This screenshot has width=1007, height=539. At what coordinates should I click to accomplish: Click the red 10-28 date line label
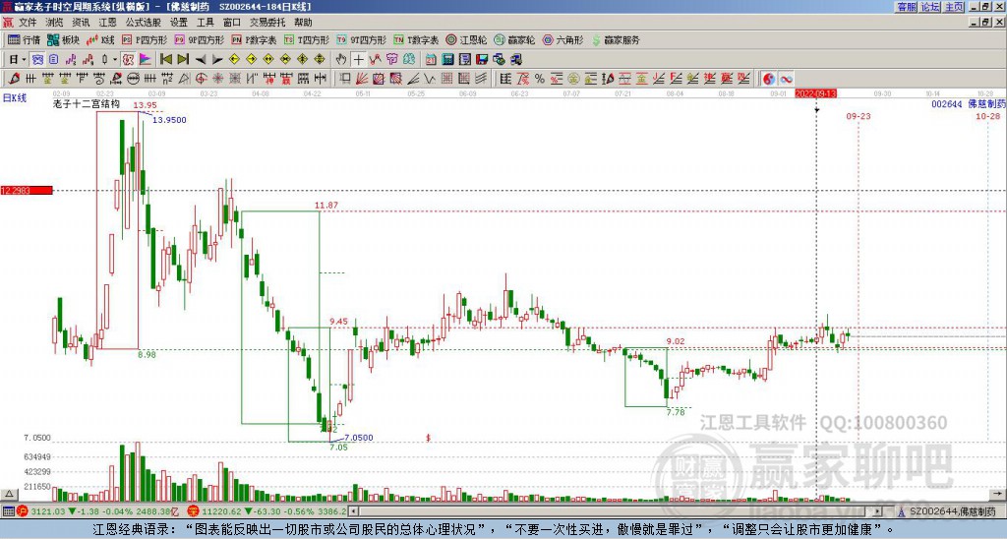point(987,116)
